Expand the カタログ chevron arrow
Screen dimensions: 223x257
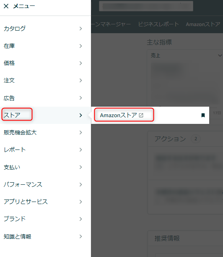pos(80,29)
